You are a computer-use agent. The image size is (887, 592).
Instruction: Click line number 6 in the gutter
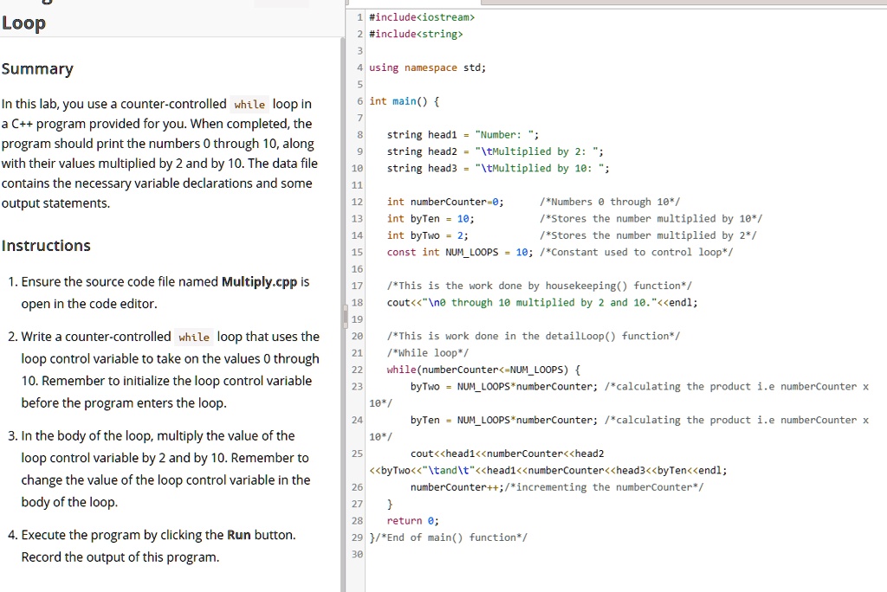(359, 101)
